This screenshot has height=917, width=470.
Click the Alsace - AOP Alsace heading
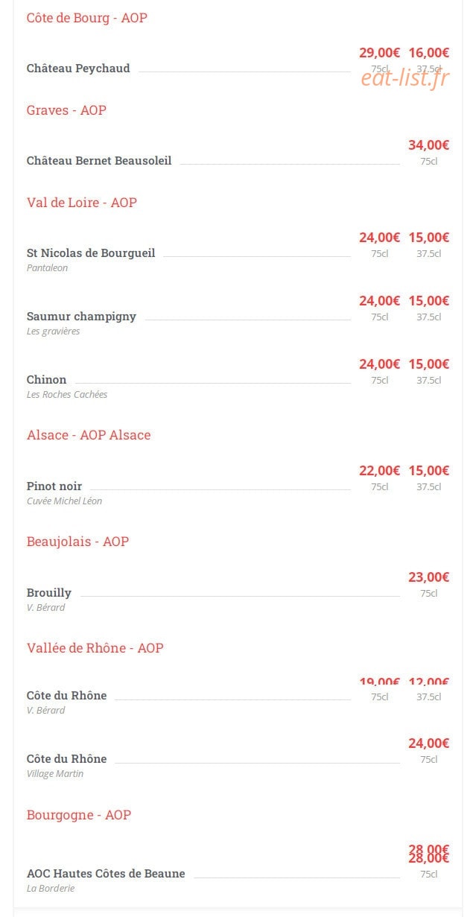coord(89,435)
